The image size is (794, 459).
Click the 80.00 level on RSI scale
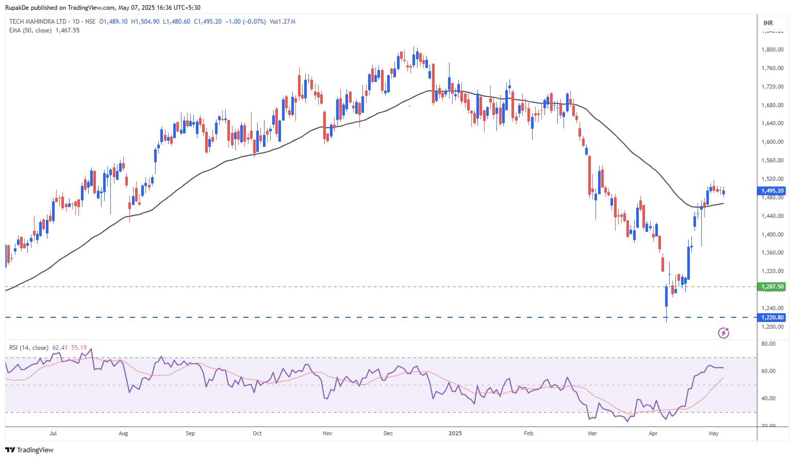pyautogui.click(x=768, y=344)
